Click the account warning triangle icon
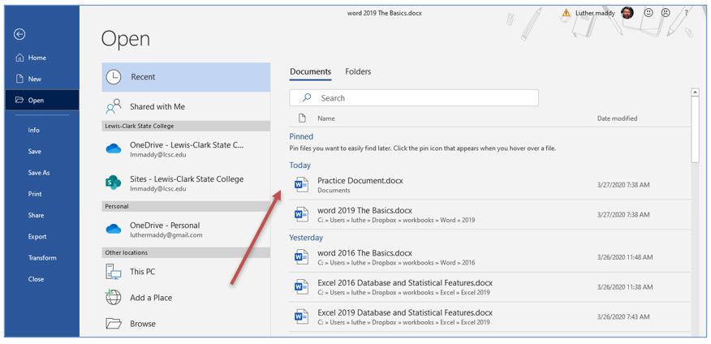The height and width of the screenshot is (344, 711). (566, 13)
